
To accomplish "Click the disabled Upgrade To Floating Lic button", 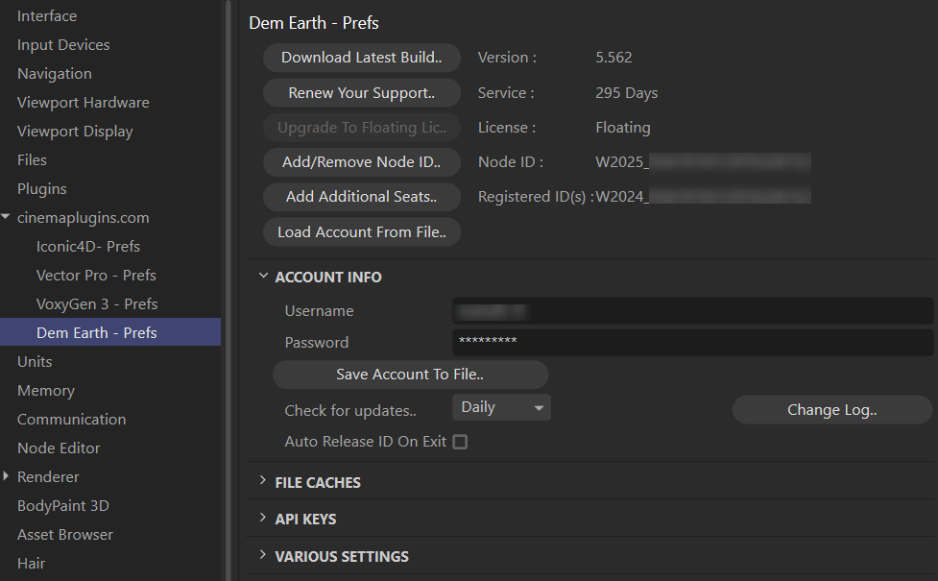I will point(361,128).
